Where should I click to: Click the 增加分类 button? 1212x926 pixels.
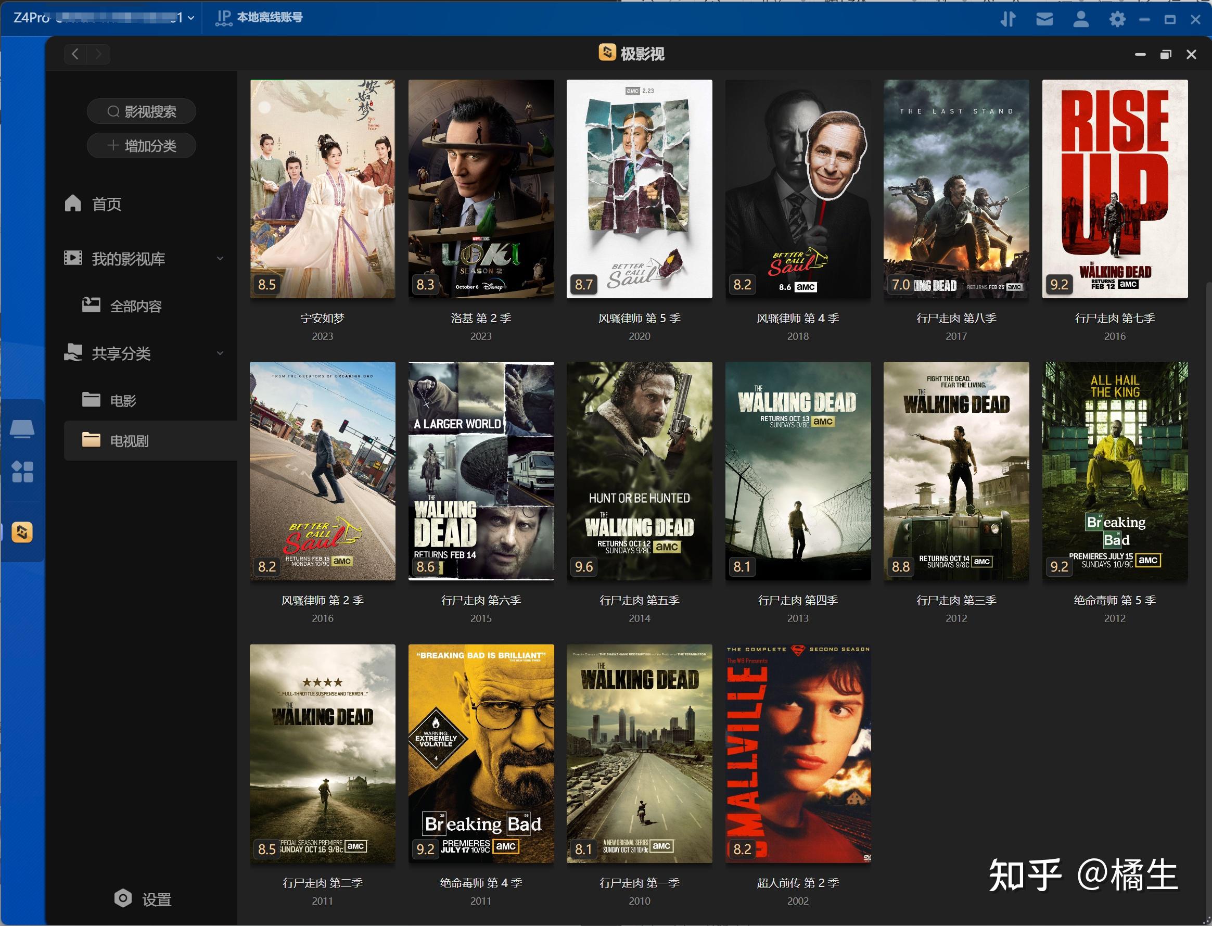(141, 146)
